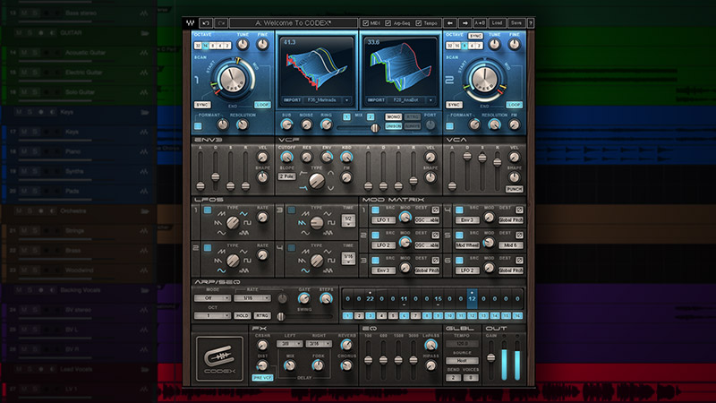Select the random wave shape for LFO 1
This screenshot has height=403, width=716.
[243, 233]
